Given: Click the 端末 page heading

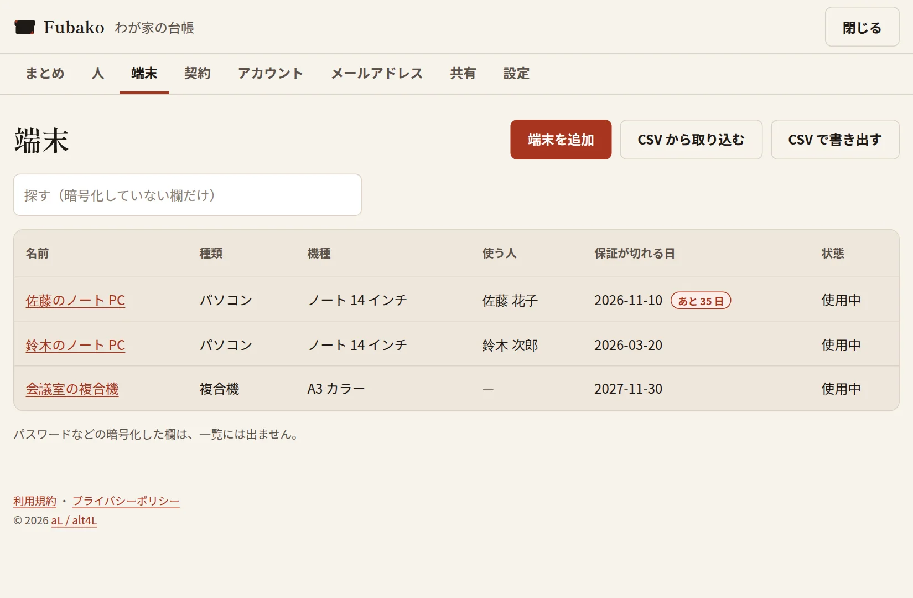Looking at the screenshot, I should point(41,141).
